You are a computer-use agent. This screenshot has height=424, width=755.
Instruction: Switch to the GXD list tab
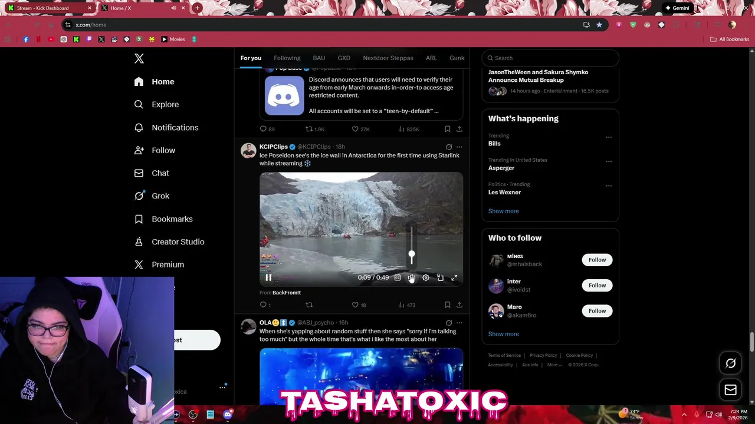[344, 58]
